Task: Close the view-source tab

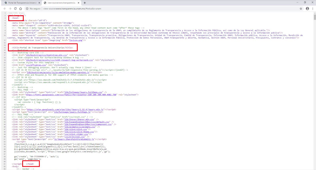Action: point(78,3)
